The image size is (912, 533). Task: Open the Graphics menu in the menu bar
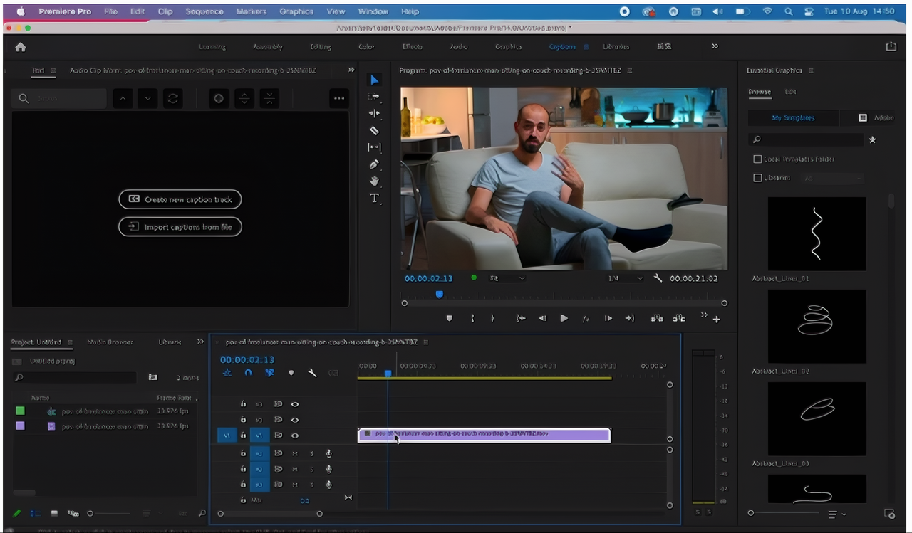point(296,11)
